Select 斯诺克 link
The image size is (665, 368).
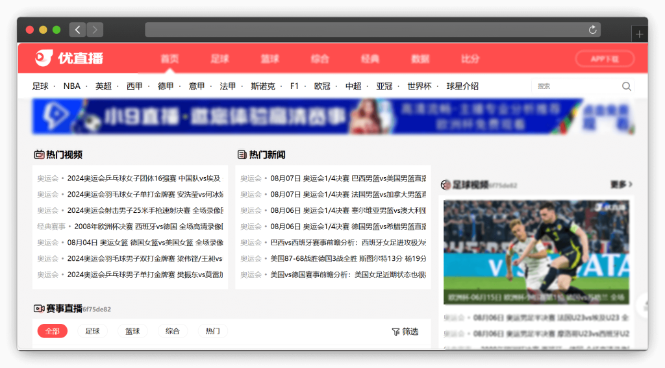pyautogui.click(x=263, y=86)
